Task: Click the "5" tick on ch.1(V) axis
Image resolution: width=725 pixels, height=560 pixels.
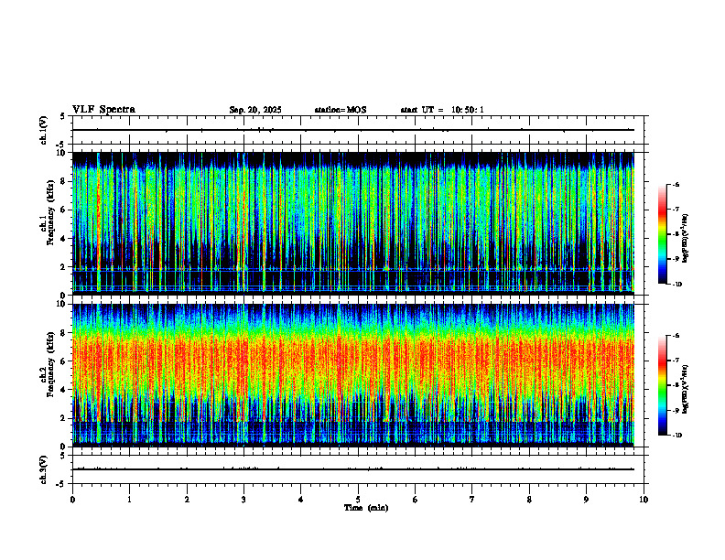Action: point(64,116)
